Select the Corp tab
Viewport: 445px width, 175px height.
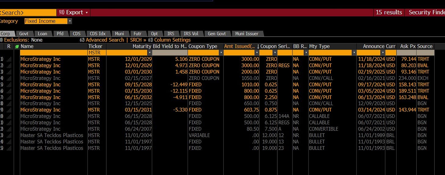6,34
